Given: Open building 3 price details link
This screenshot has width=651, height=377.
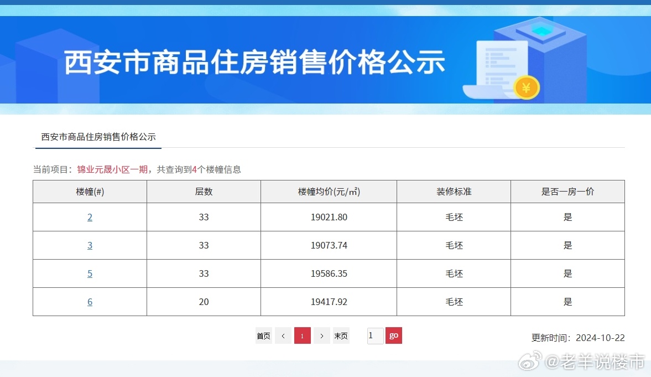Looking at the screenshot, I should pyautogui.click(x=90, y=246).
